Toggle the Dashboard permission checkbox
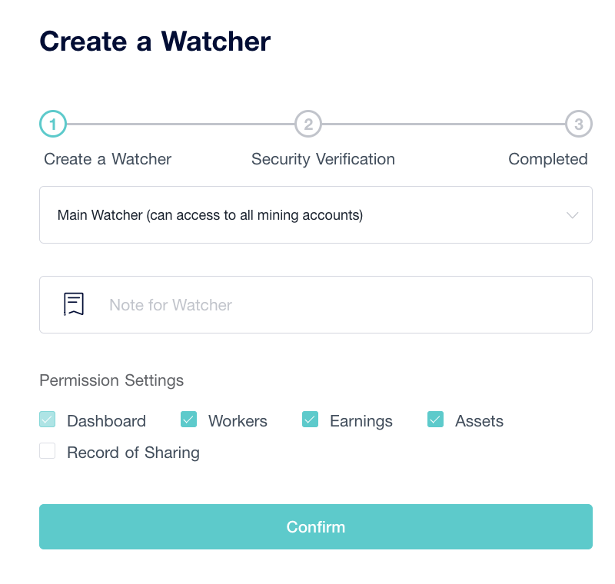 click(48, 420)
